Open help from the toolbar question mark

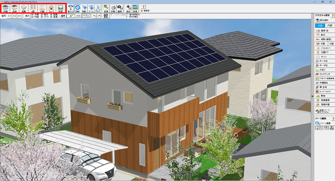pyautogui.click(x=143, y=7)
